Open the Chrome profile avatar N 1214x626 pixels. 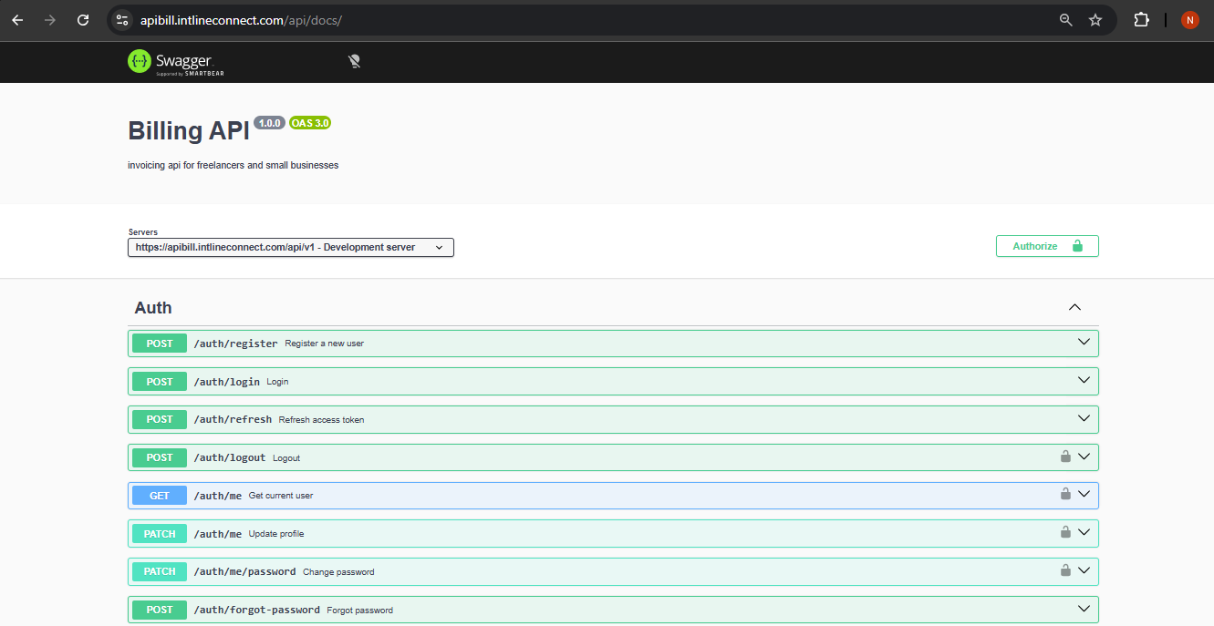[x=1189, y=20]
